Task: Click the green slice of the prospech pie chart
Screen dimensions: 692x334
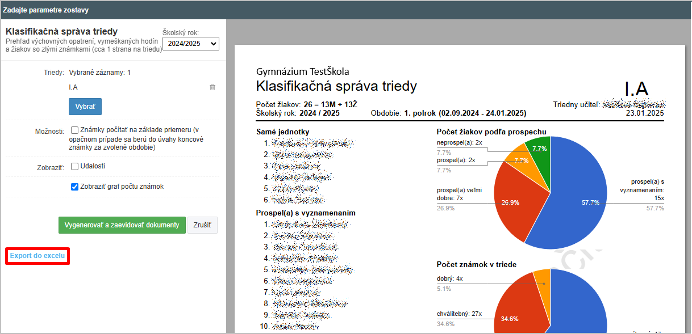Action: [x=540, y=153]
